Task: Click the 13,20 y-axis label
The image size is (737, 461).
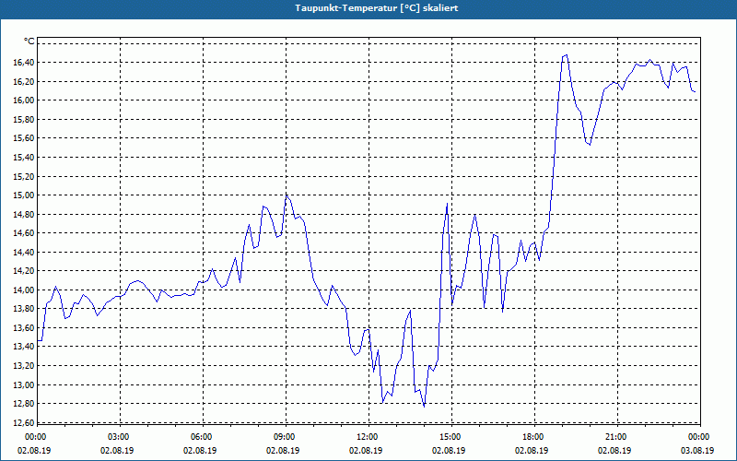Action: tap(24, 366)
